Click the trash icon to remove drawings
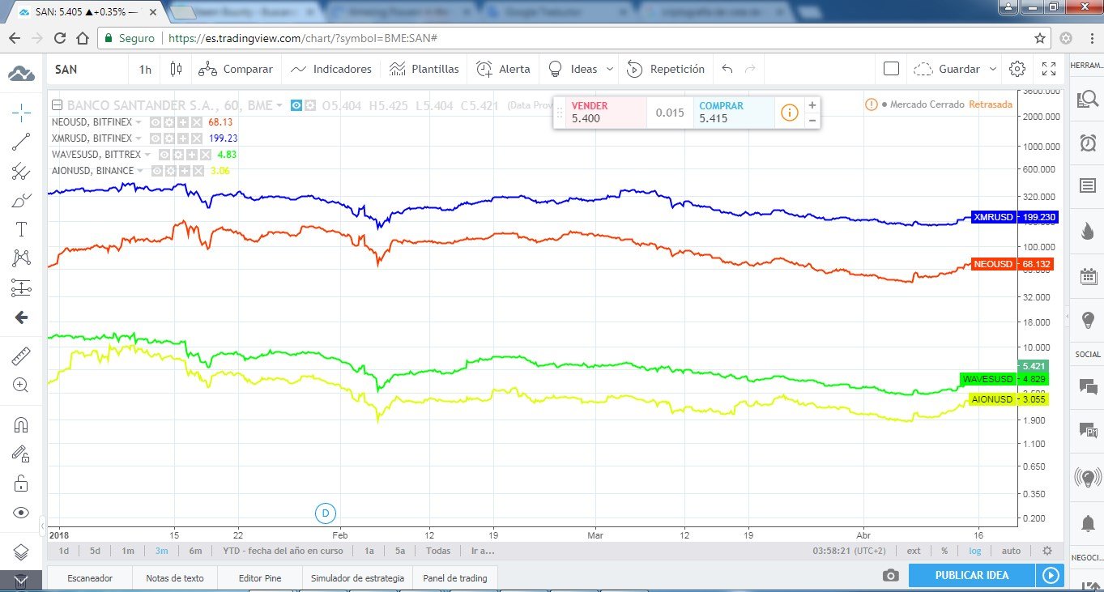 (x=21, y=581)
